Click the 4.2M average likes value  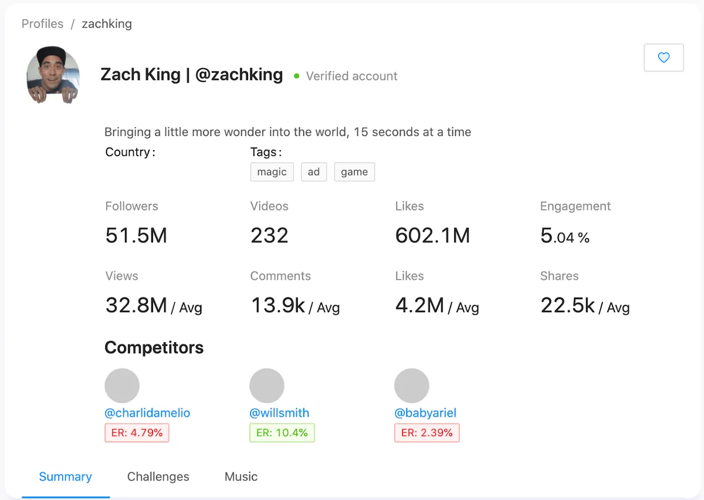click(437, 306)
